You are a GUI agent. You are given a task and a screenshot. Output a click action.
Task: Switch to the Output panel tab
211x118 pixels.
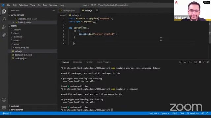[x=89, y=62]
